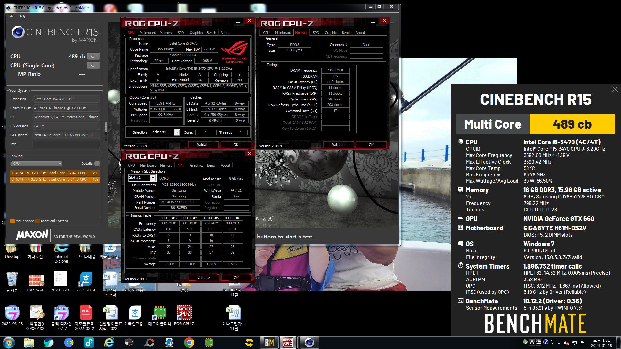This screenshot has height=349, width=621.
Task: Open the 2022-08-23 Formtec desktop file
Action: pyautogui.click(x=12, y=315)
